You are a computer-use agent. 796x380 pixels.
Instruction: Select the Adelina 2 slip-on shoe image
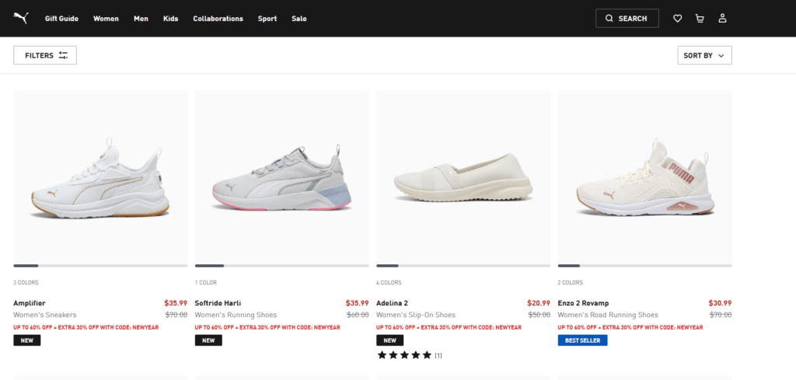click(463, 179)
